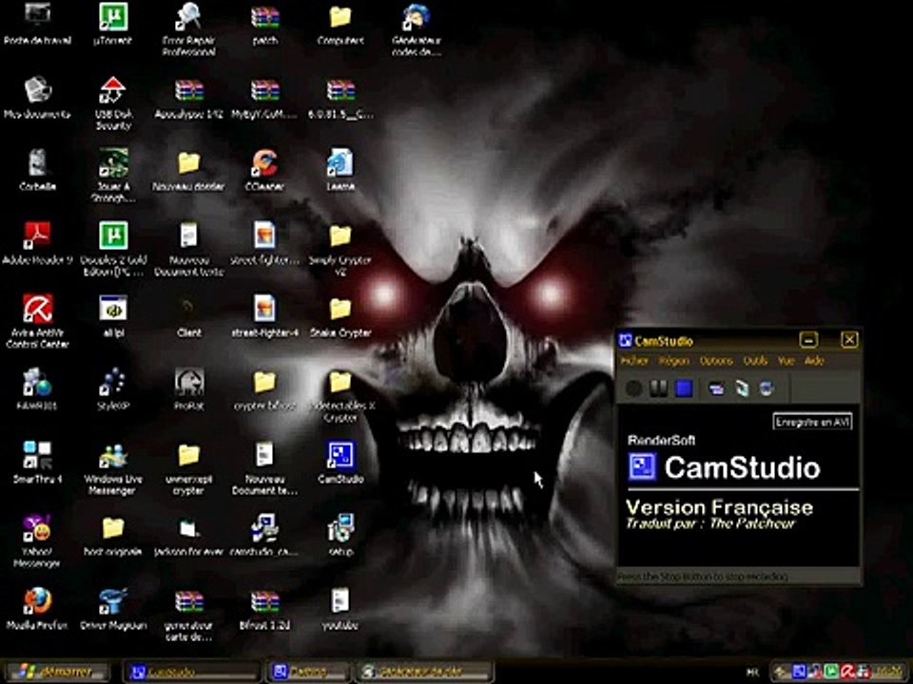Screen dimensions: 913x684
Task: Select the 'Client' desktop icon
Action: pos(188,317)
